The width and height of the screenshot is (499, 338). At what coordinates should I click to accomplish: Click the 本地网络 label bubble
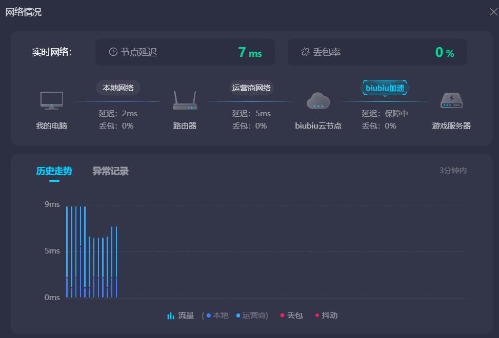[118, 88]
